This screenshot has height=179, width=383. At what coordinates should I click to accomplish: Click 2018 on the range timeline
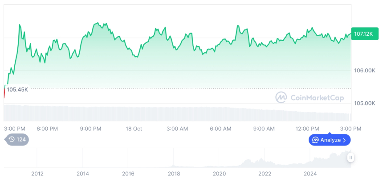click(x=174, y=173)
